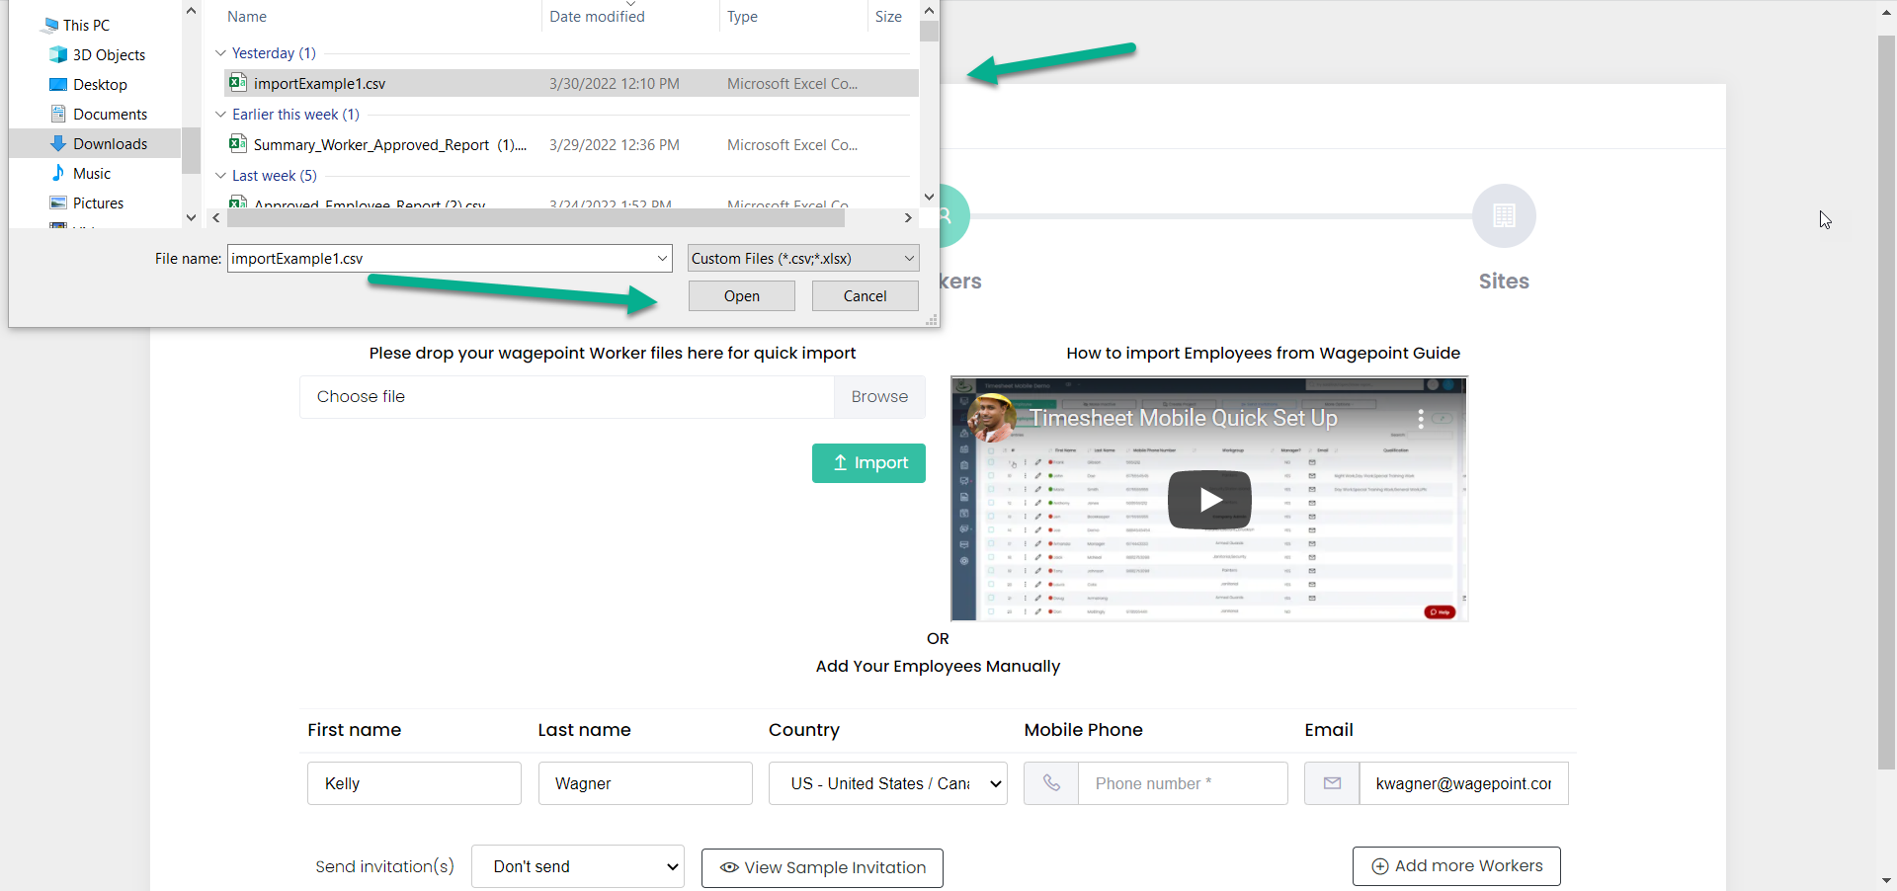This screenshot has height=891, width=1897.
Task: Collapse the Earlier this week (1) group
Action: (220, 114)
